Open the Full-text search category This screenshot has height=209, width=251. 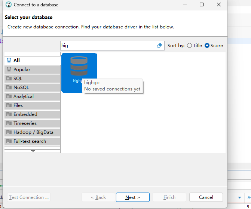[32, 141]
